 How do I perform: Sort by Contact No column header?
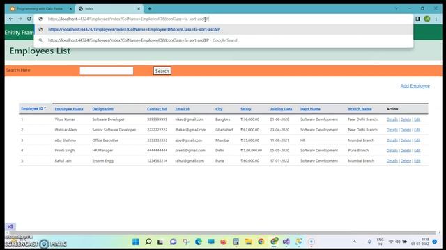click(157, 109)
